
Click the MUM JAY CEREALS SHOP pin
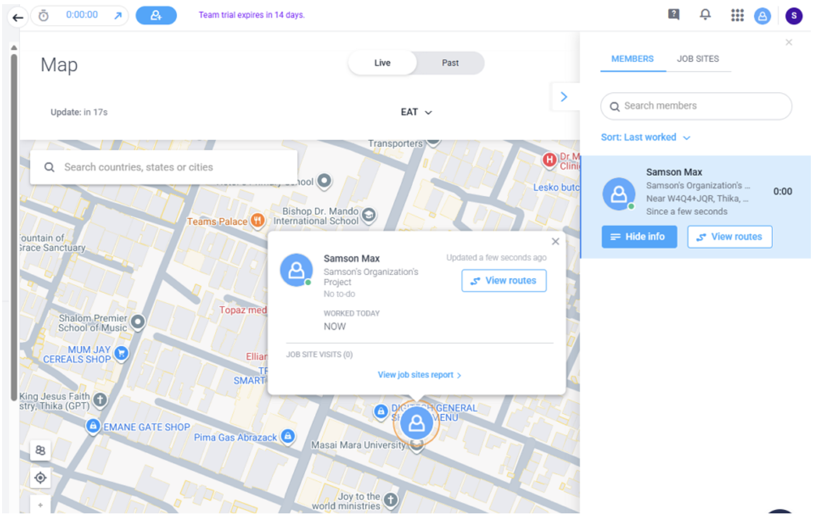coord(121,354)
